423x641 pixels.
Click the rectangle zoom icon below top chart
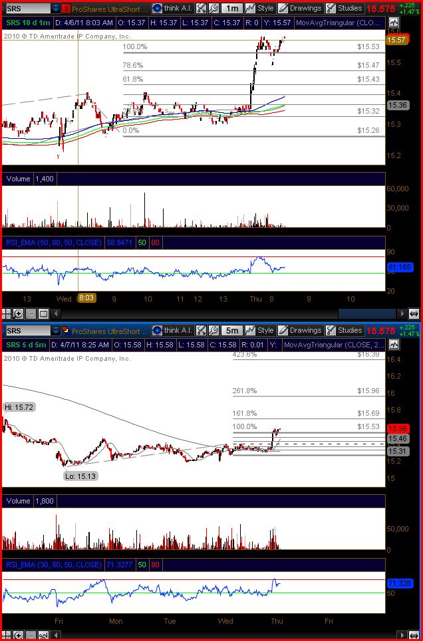43,314
